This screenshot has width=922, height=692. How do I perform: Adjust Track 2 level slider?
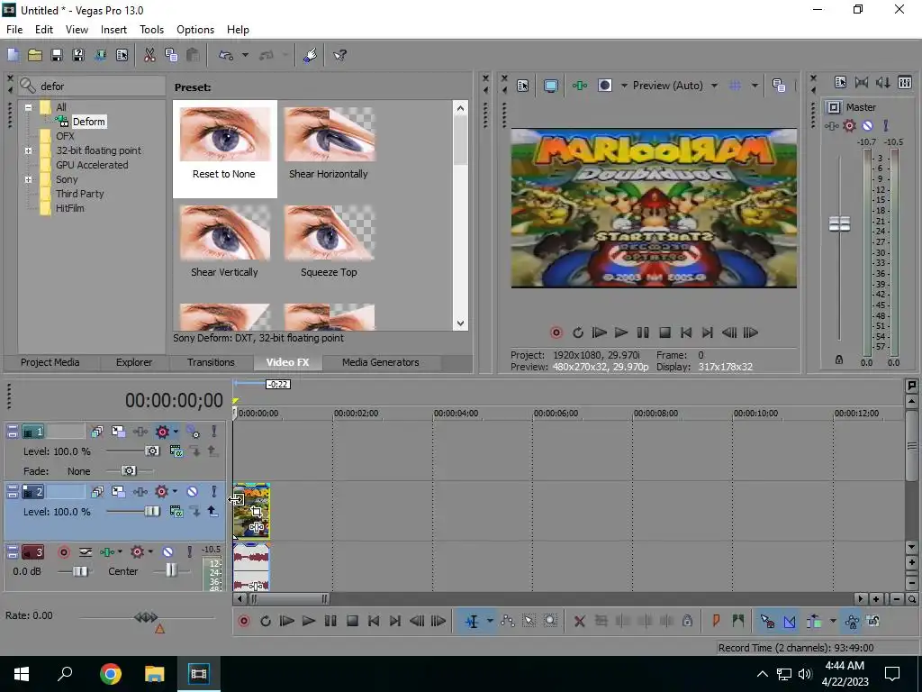pos(151,512)
